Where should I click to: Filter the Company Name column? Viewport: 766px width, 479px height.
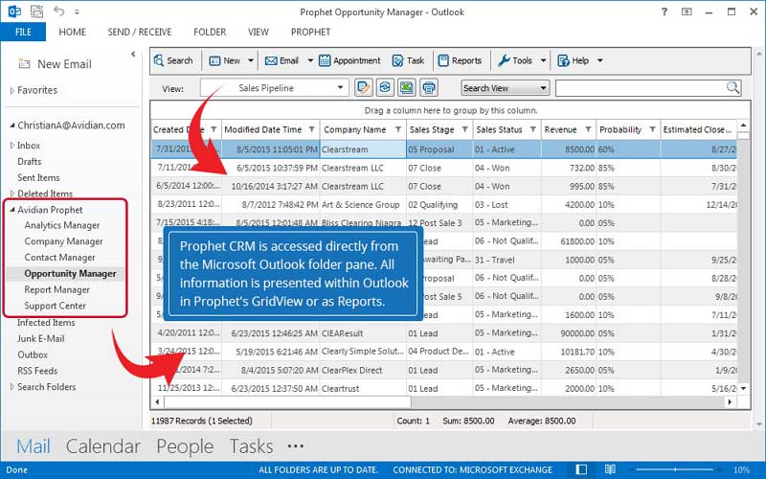[398, 129]
